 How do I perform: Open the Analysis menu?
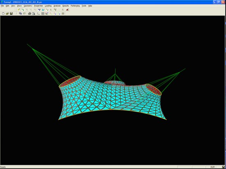tap(57, 6)
